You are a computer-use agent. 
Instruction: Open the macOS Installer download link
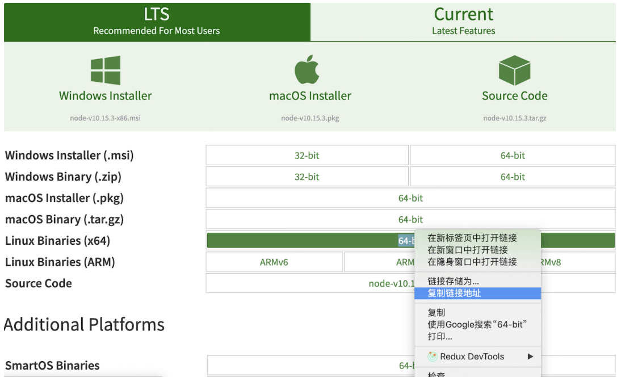tap(310, 95)
